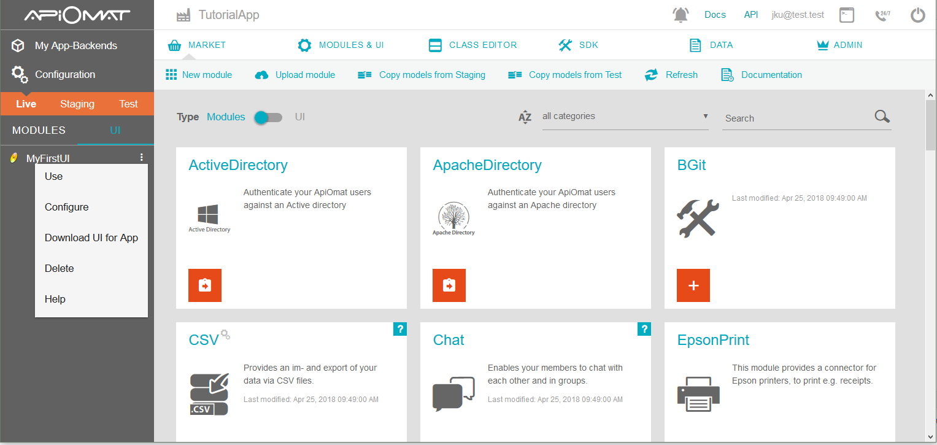The height and width of the screenshot is (445, 937).
Task: Click the MyFirstUI three-dot menu icon
Action: click(x=142, y=158)
